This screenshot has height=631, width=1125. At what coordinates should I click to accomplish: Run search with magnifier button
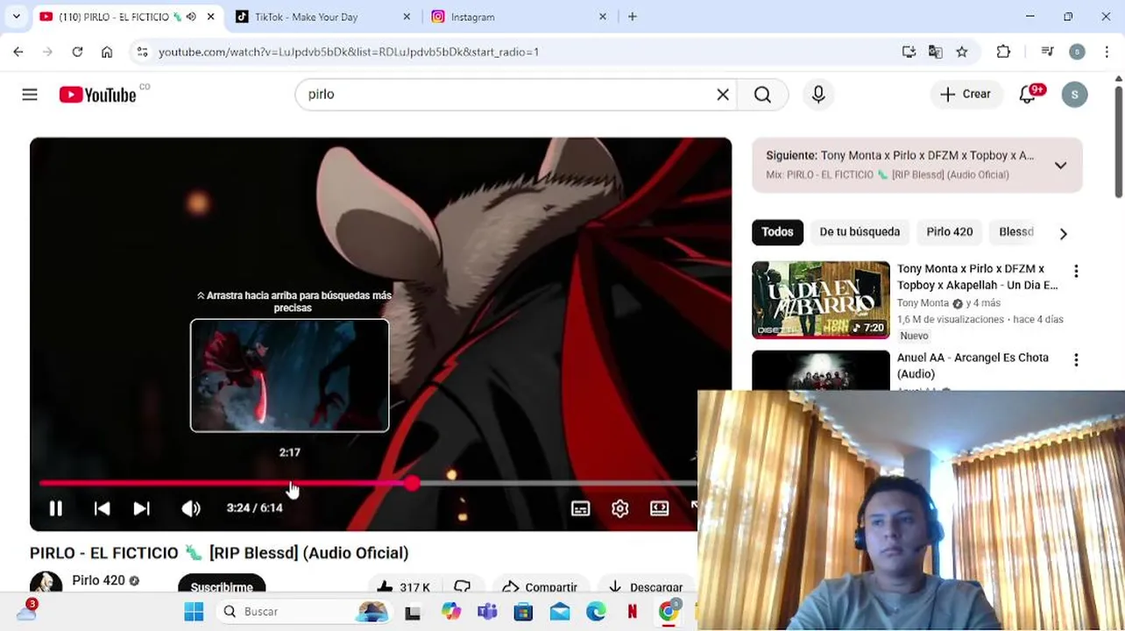763,95
